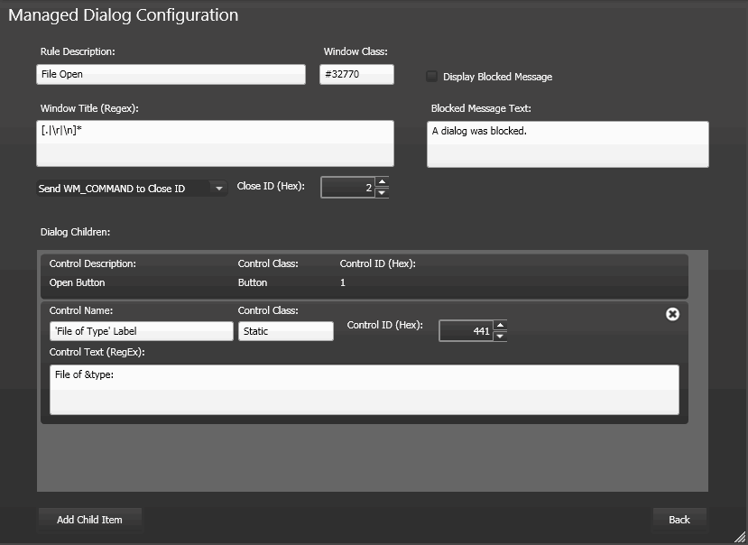Go Back from dialog configuration
Viewport: 748px width, 545px height.
[x=679, y=520]
